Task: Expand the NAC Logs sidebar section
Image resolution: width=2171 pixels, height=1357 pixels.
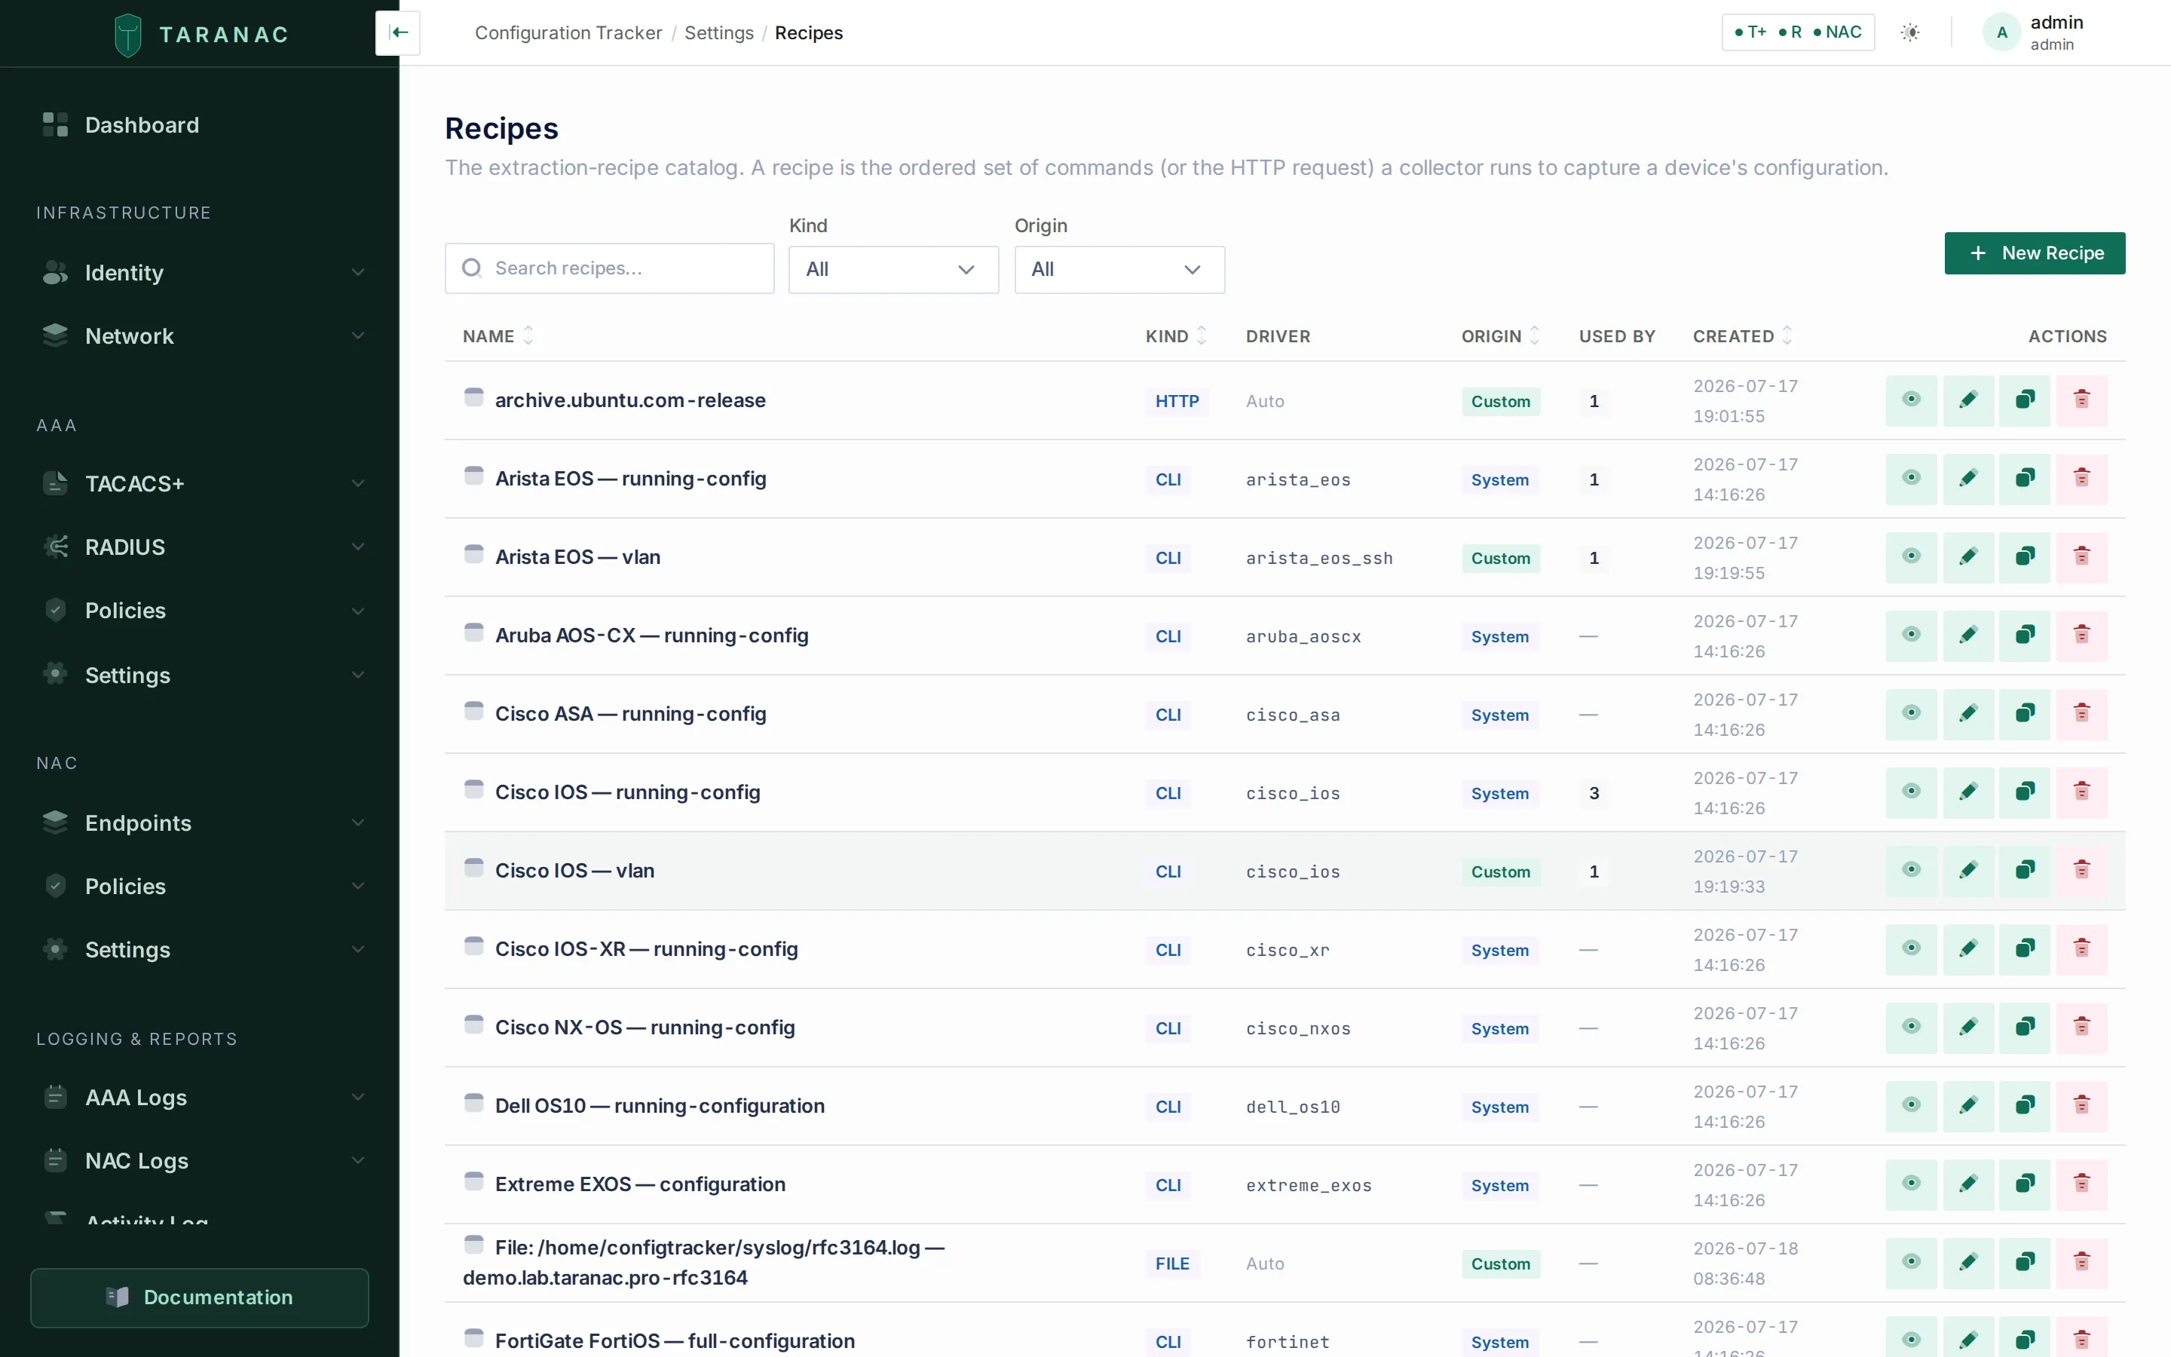Action: 203,1160
